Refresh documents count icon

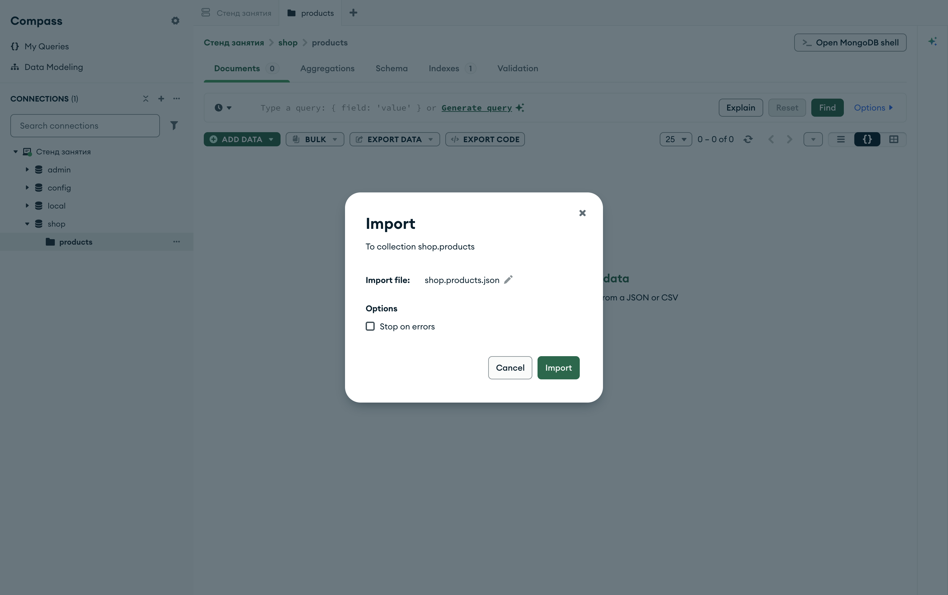click(748, 139)
